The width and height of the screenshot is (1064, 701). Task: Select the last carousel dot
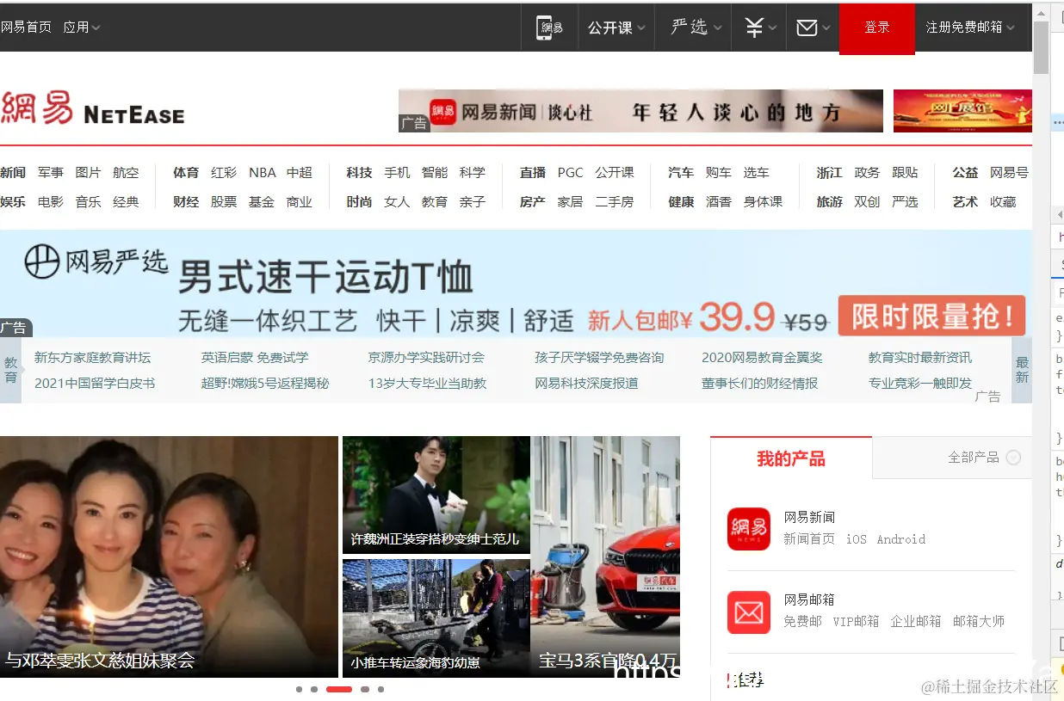(380, 689)
